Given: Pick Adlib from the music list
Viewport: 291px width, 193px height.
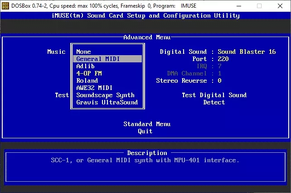Looking at the screenshot, I should (x=85, y=66).
